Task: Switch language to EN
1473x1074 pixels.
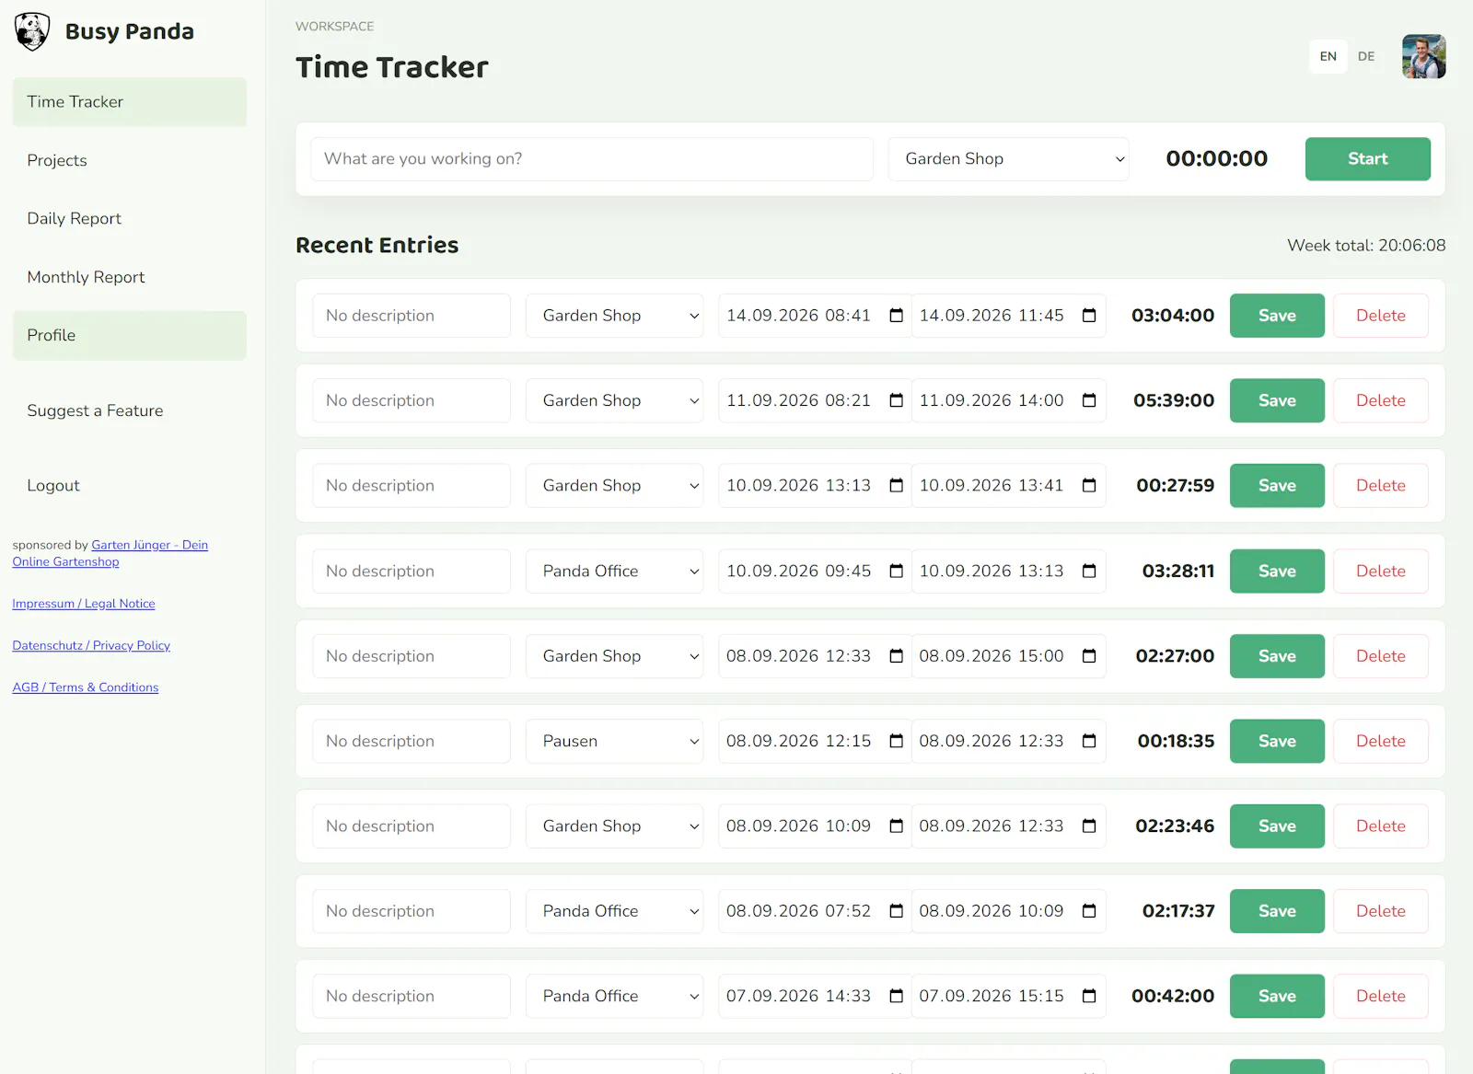Action: pos(1328,56)
